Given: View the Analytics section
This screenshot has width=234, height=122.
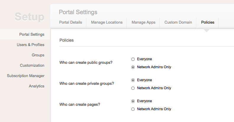Looking at the screenshot, I should [36, 86].
